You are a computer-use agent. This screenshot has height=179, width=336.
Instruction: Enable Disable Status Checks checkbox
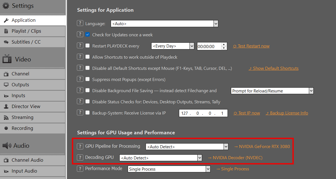[87, 102]
